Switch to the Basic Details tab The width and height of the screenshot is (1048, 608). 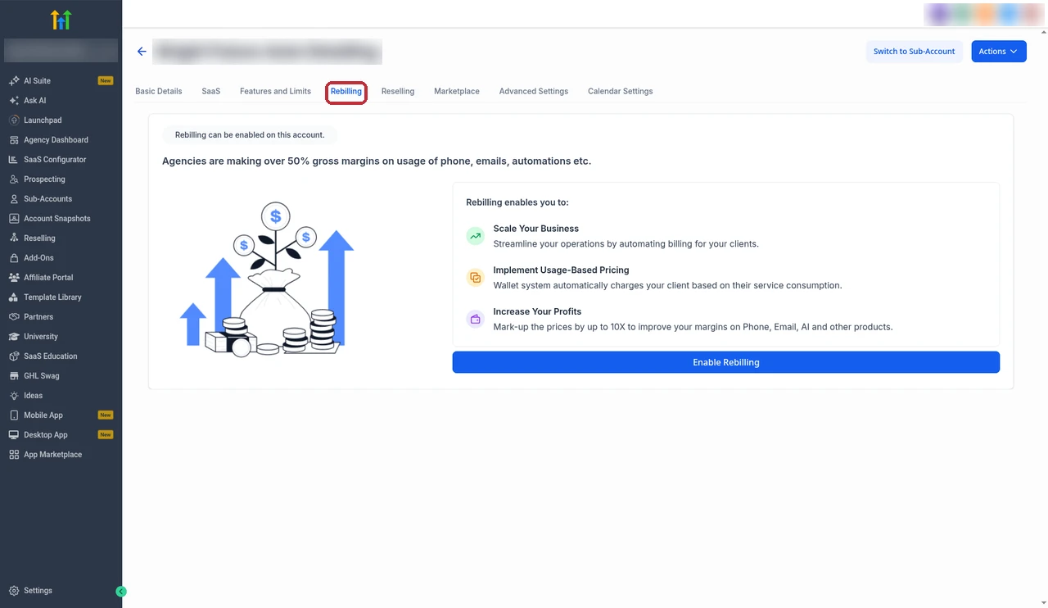click(159, 92)
